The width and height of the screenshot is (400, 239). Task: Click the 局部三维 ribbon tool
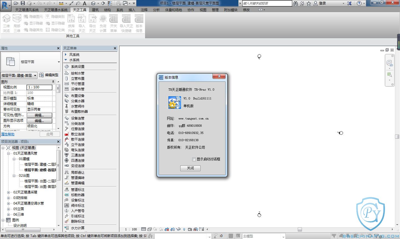click(x=17, y=23)
